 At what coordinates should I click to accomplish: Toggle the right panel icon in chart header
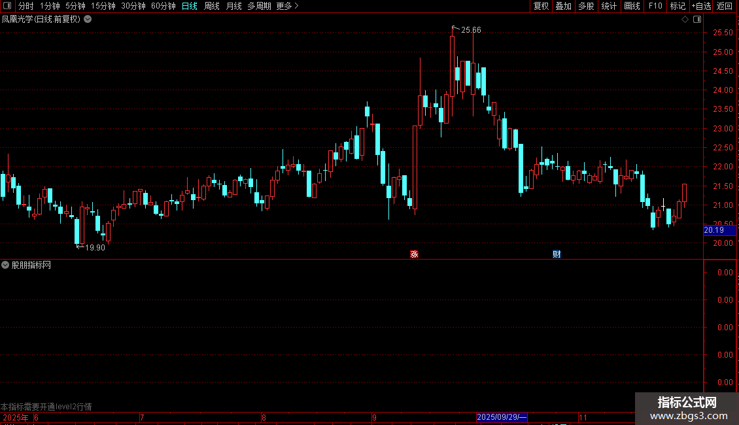pyautogui.click(x=697, y=20)
